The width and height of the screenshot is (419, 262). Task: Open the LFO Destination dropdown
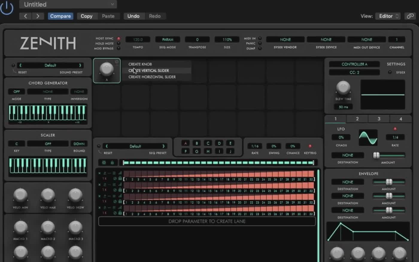click(347, 155)
